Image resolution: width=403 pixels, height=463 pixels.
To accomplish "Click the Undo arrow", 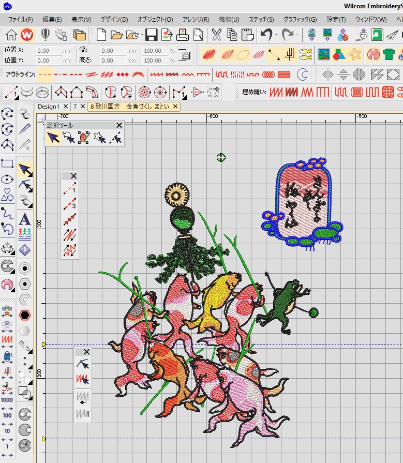I will pyautogui.click(x=266, y=35).
